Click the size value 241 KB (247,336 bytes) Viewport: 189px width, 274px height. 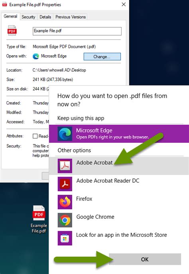click(53, 80)
